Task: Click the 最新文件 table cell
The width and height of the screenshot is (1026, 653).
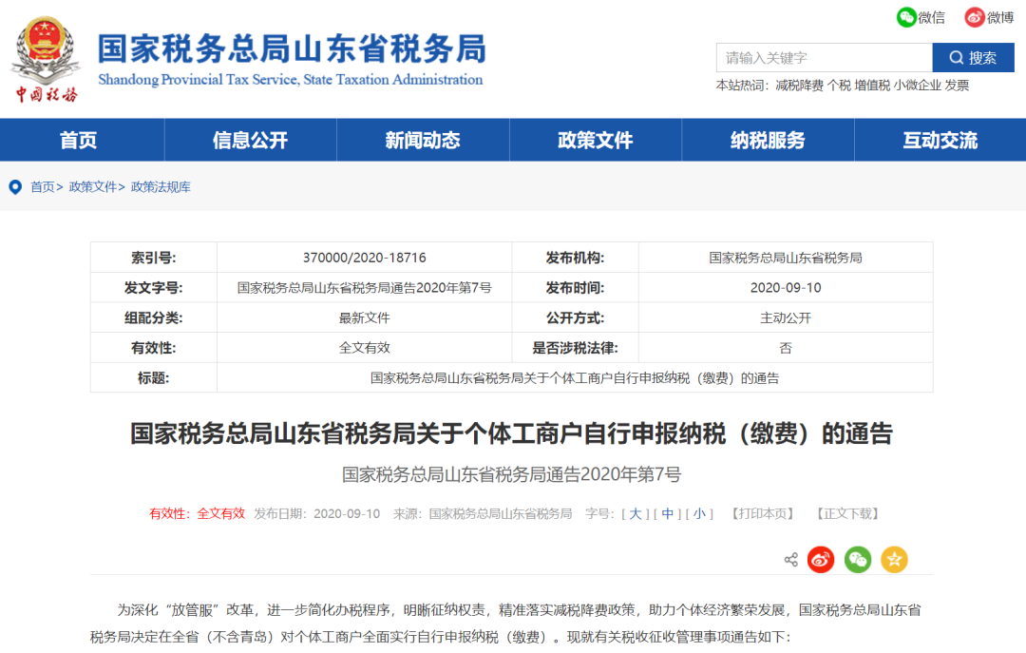Action: 365,317
